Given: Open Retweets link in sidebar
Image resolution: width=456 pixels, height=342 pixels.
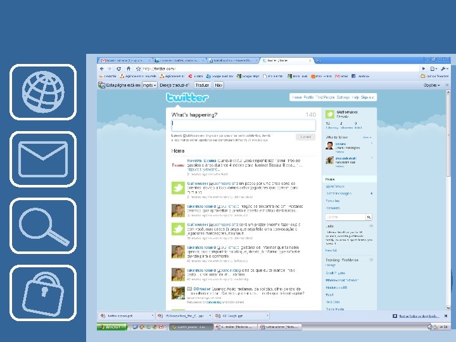Looking at the screenshot, I should tap(333, 208).
